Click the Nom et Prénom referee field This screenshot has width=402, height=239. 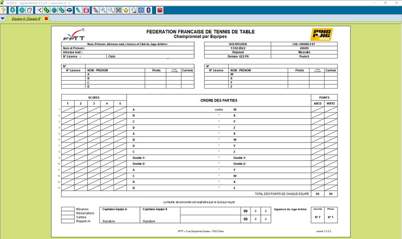pyautogui.click(x=140, y=48)
